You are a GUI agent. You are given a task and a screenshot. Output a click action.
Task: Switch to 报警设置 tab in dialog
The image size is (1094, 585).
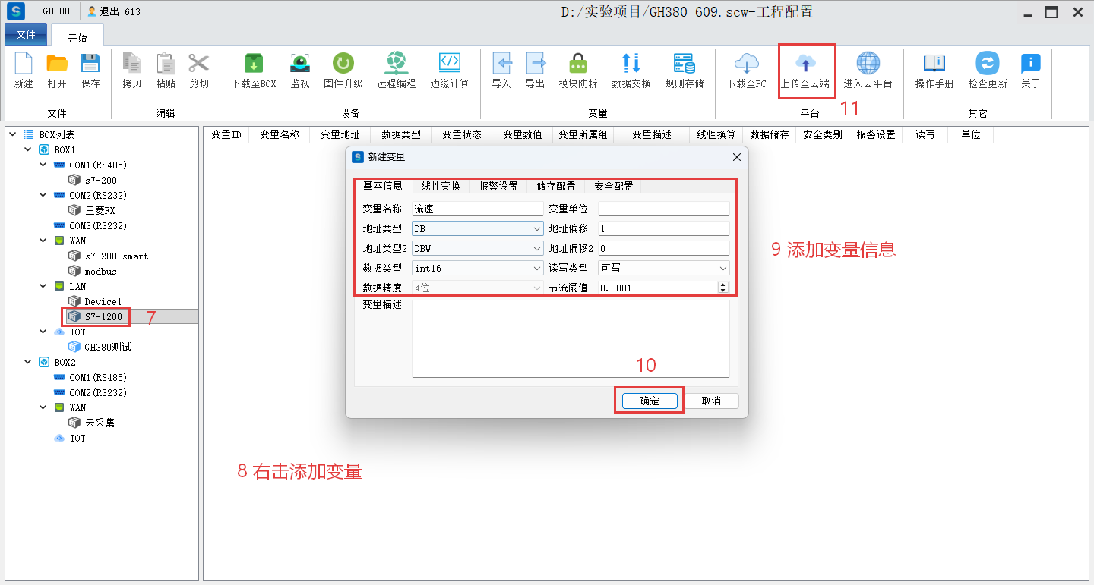pyautogui.click(x=498, y=186)
